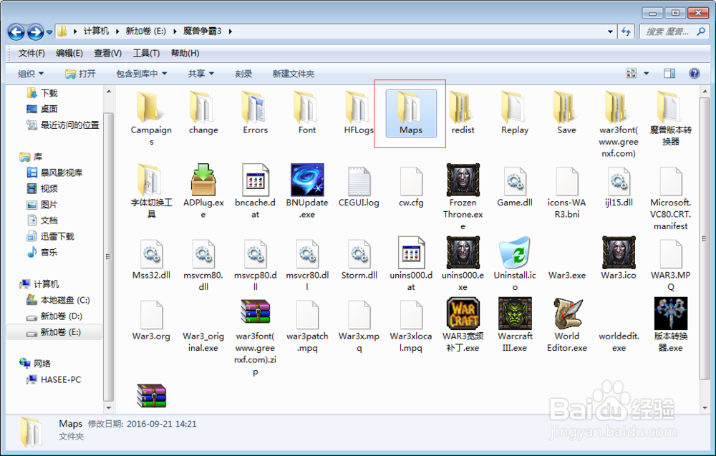
Task: Click the 新建文件夹 button
Action: (293, 74)
